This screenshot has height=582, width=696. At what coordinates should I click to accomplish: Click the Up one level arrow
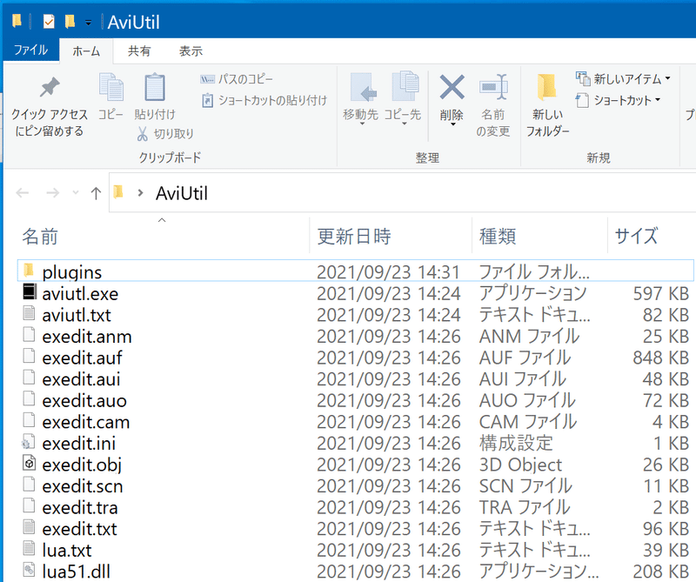tap(96, 192)
